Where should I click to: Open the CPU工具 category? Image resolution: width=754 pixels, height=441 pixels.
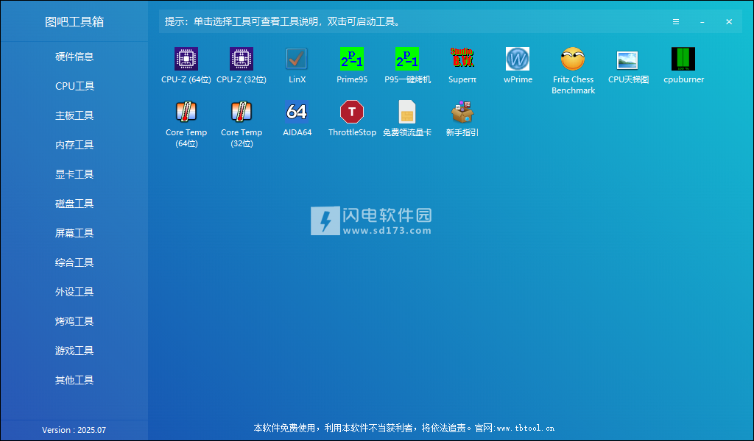coord(74,86)
